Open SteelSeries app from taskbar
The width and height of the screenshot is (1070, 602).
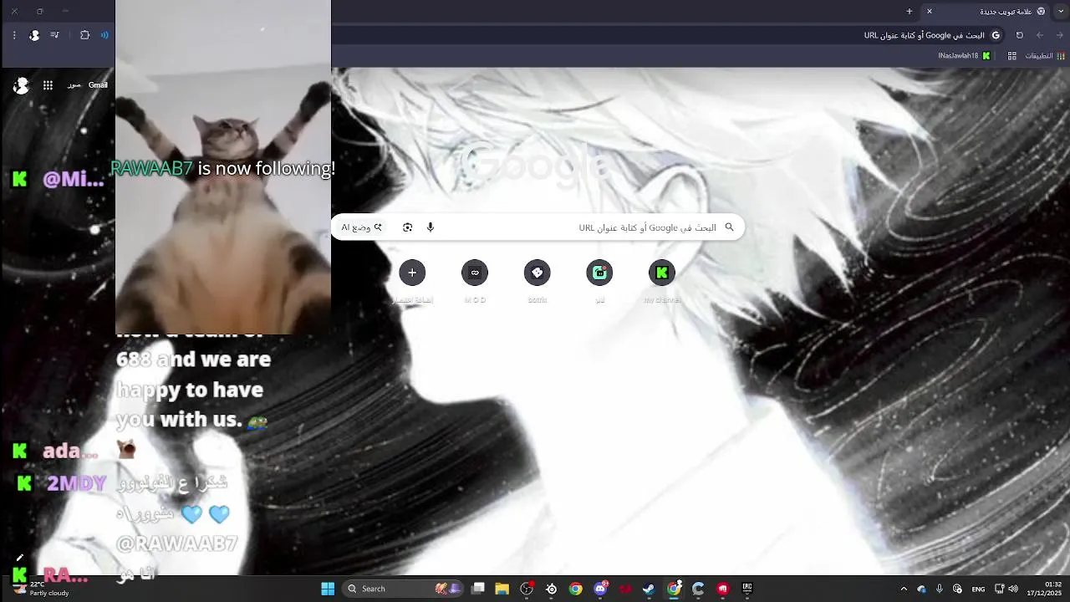[551, 589]
